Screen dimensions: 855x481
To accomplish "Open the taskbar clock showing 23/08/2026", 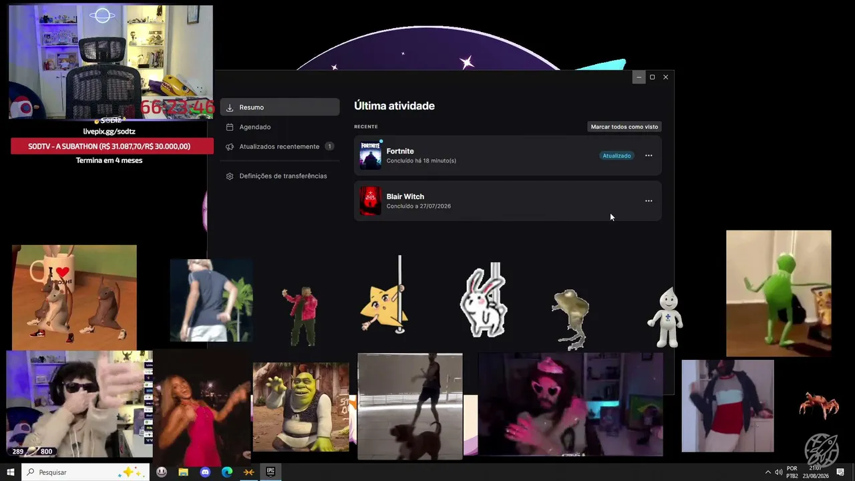I will 816,472.
